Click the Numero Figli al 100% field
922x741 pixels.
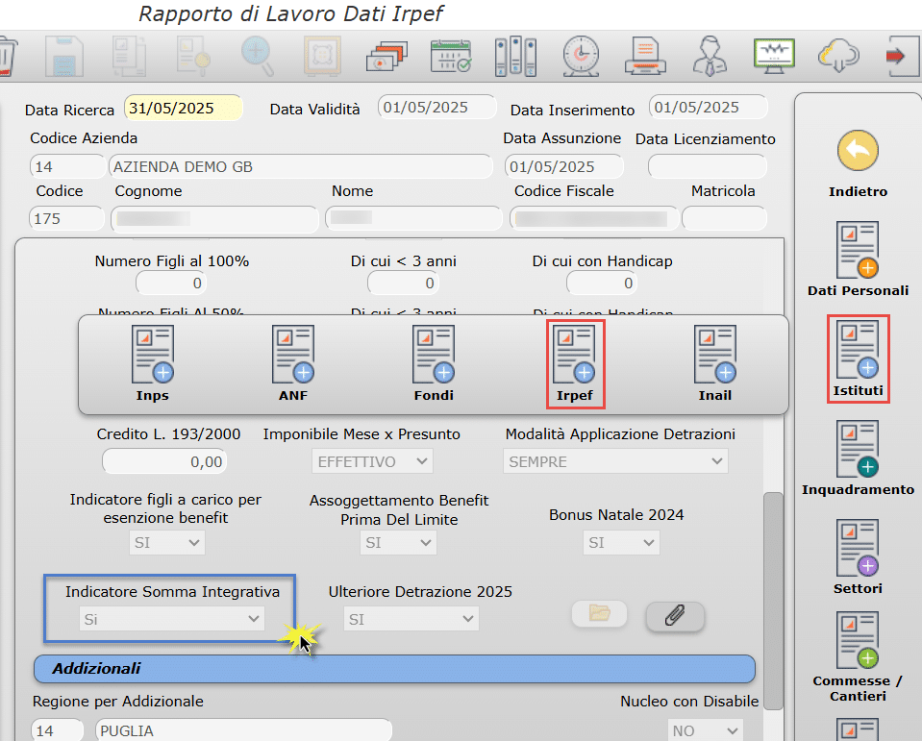pos(171,284)
